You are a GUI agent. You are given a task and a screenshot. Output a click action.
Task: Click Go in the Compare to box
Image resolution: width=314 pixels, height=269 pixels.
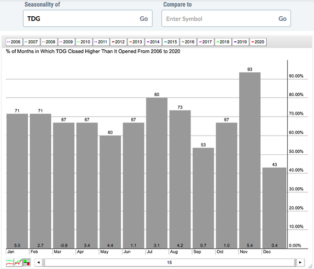(x=282, y=19)
